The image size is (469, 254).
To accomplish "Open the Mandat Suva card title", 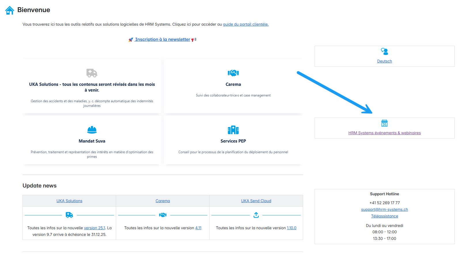I will (92, 141).
